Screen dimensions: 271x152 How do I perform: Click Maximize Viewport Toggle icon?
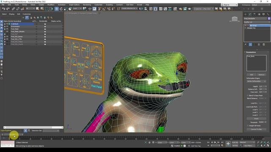[268, 146]
